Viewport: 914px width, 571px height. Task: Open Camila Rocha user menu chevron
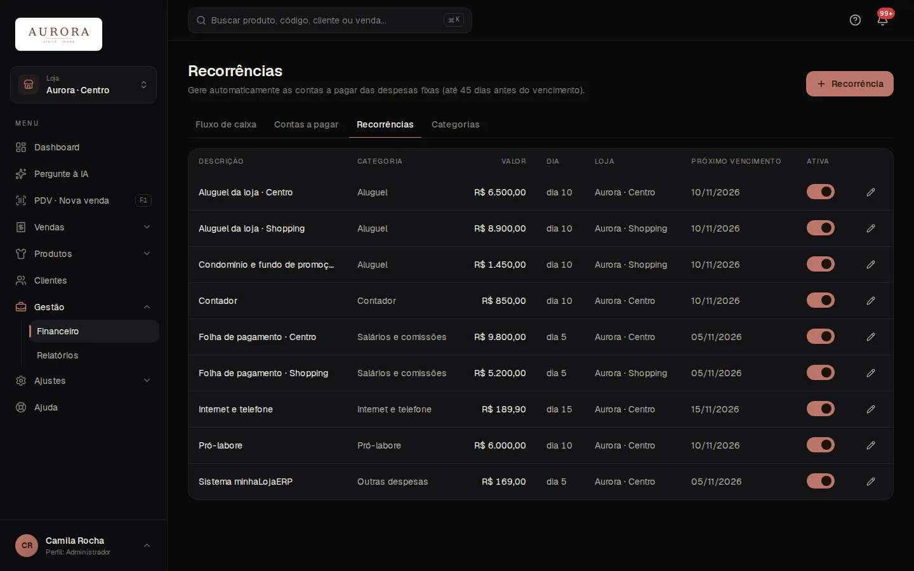point(147,546)
